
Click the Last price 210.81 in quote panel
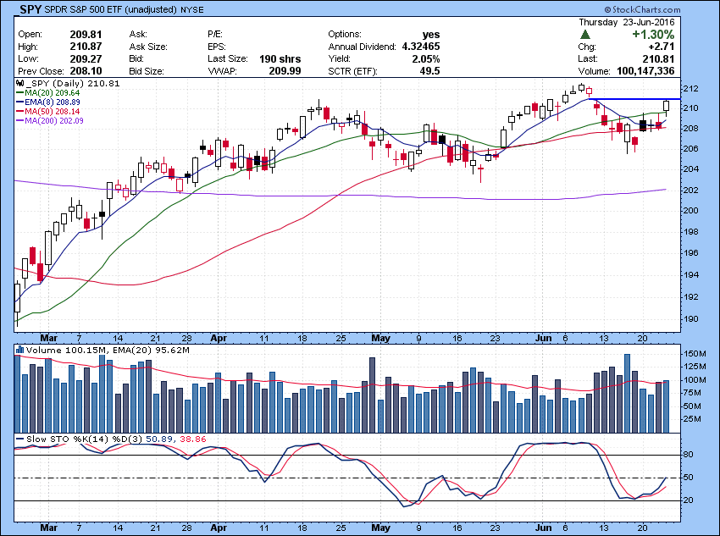pyautogui.click(x=658, y=58)
